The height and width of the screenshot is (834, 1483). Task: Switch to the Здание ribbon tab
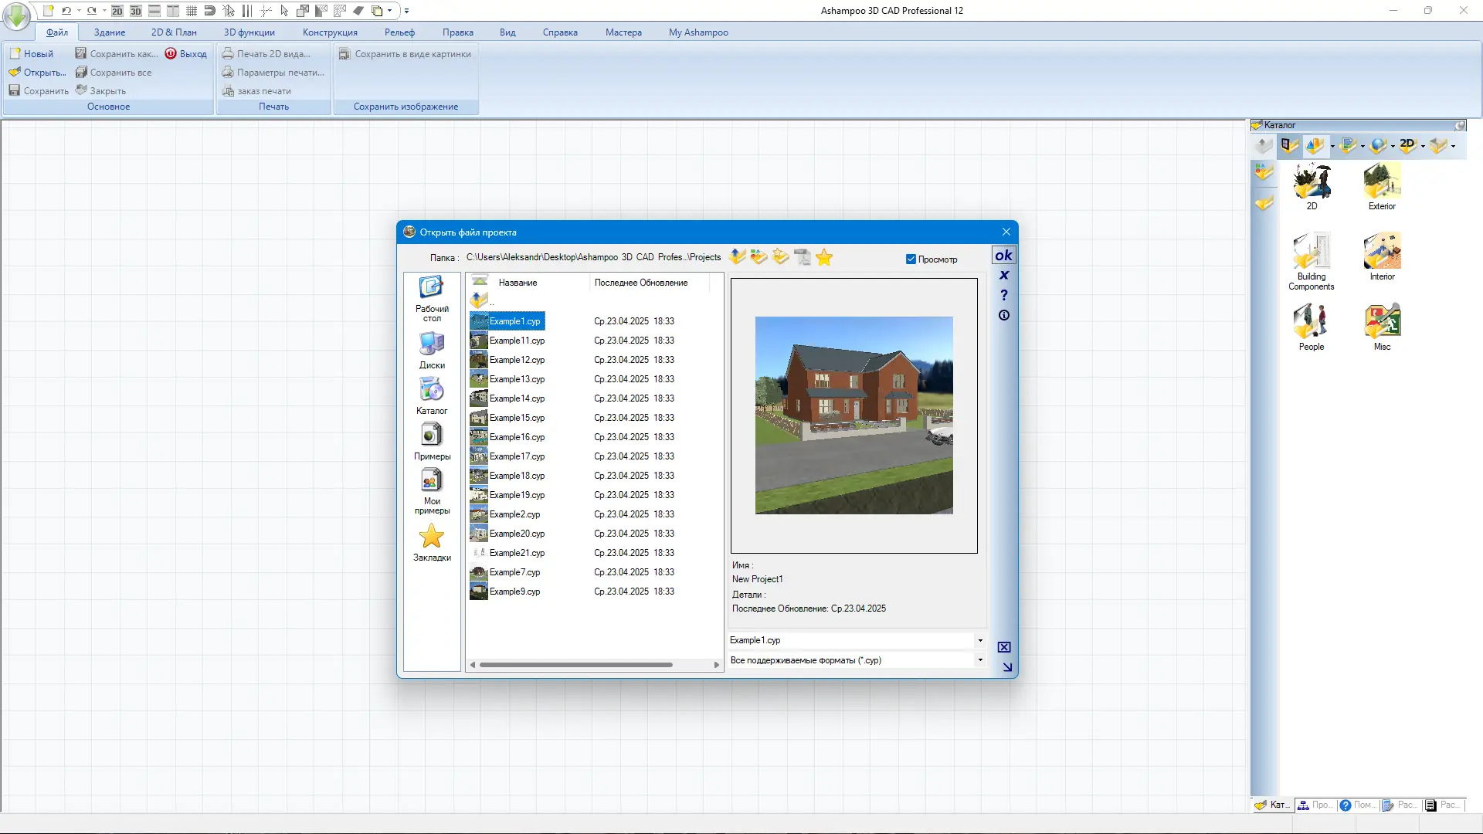click(109, 32)
